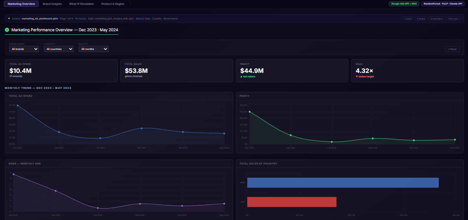468x220 pixels.
Task: Select Mar 2024 point on Profit chart
Action: pos(373,138)
